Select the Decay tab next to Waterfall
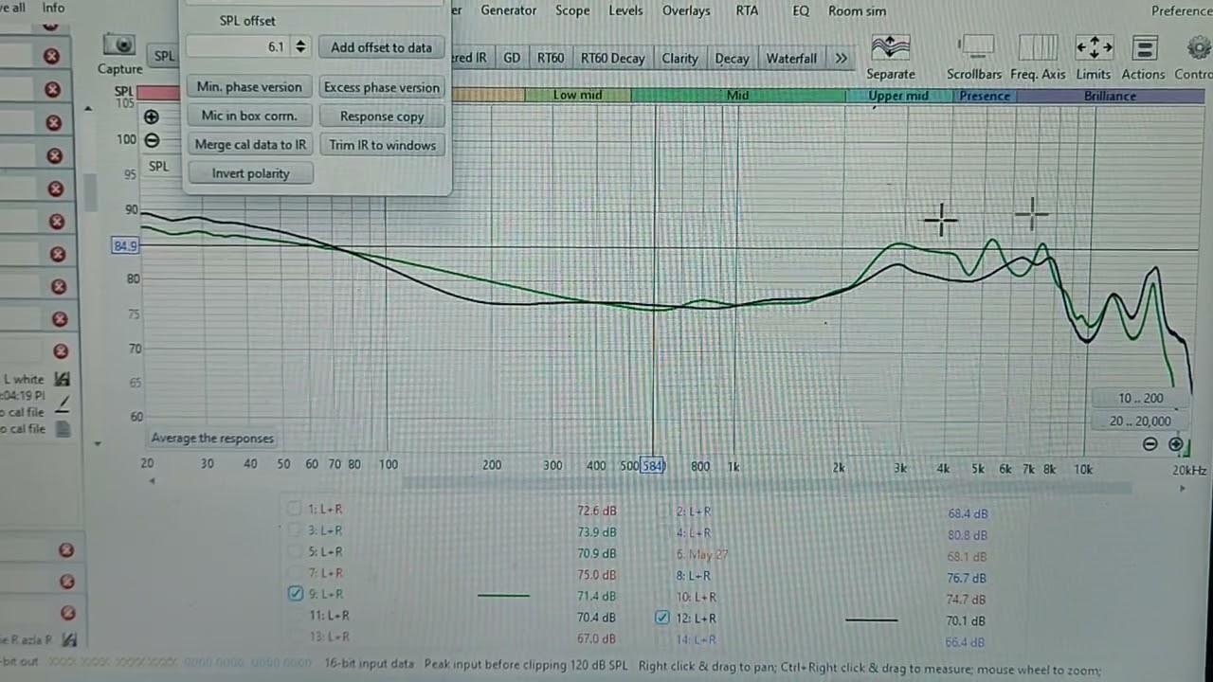Screen dimensions: 1213x682 coord(732,58)
